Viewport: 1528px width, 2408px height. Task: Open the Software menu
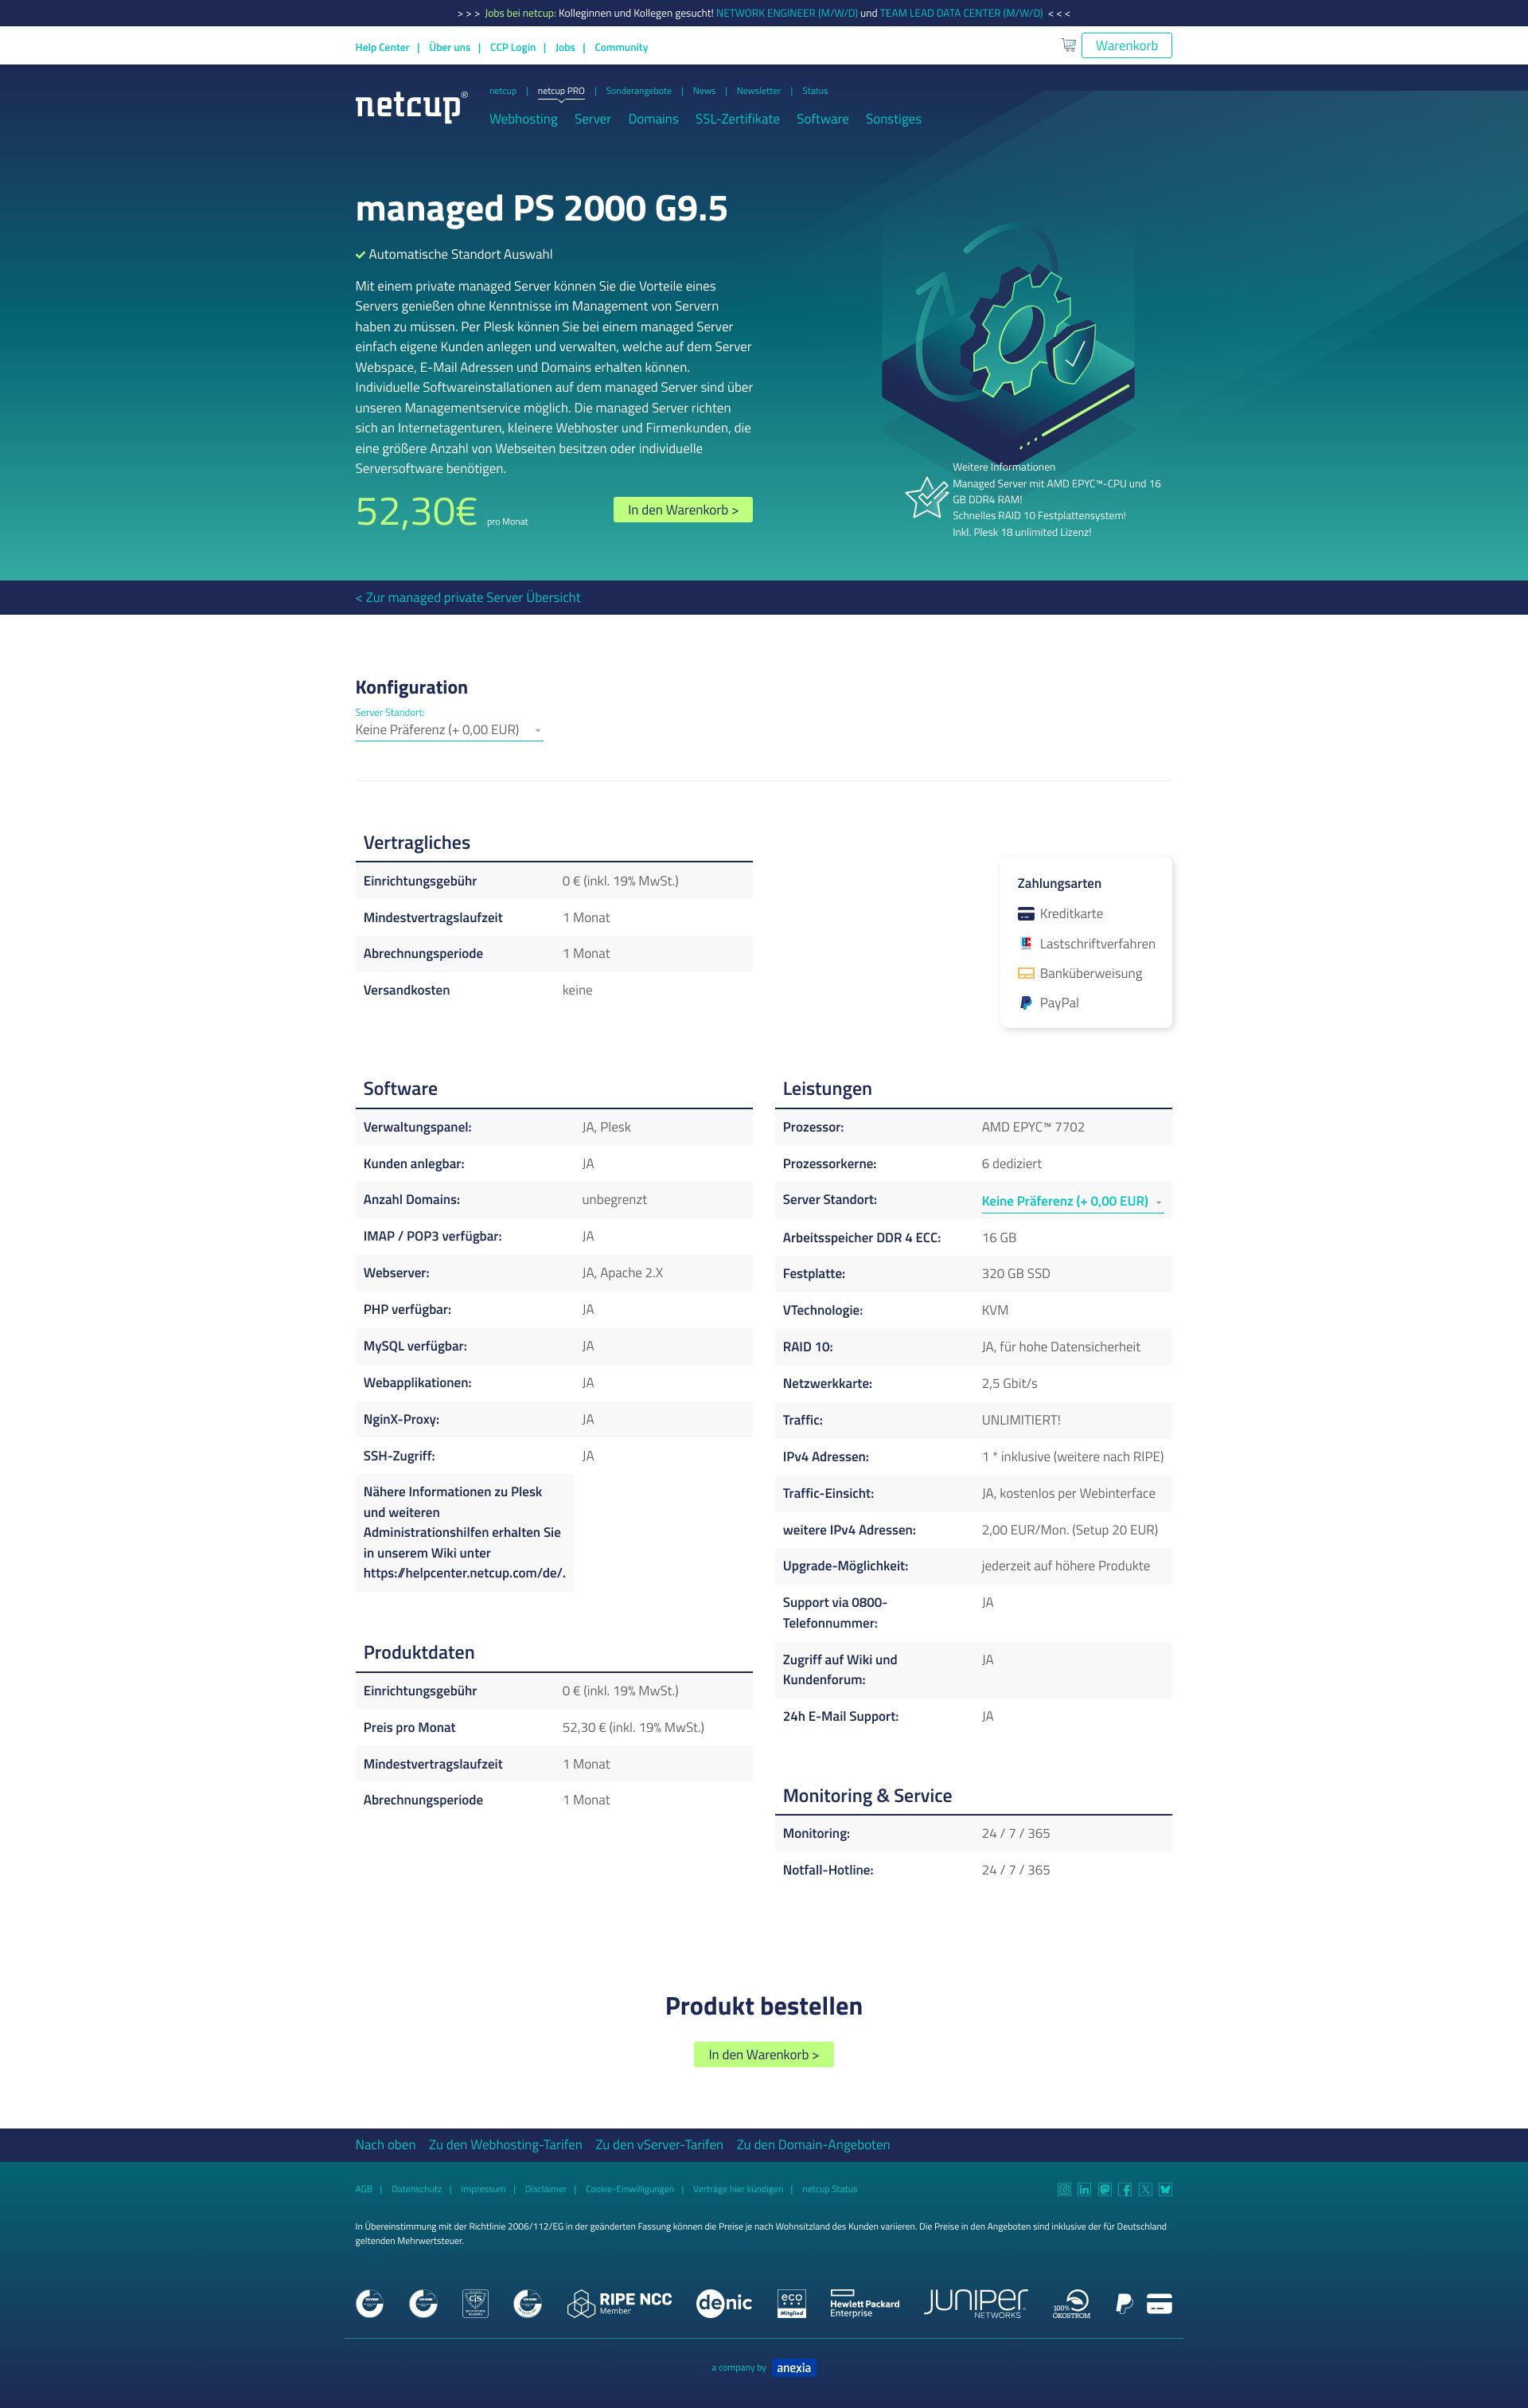coord(822,119)
